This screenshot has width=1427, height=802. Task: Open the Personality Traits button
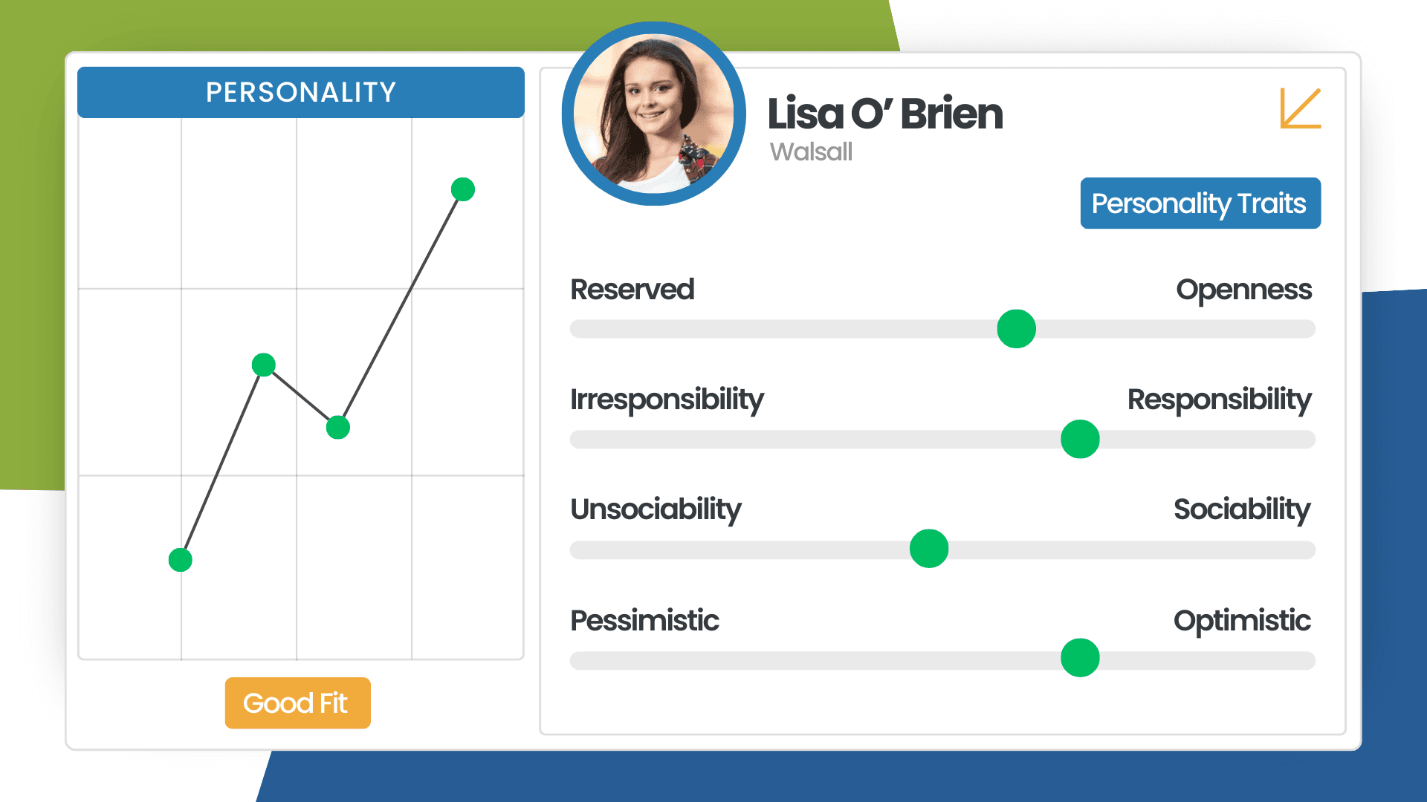(1200, 203)
